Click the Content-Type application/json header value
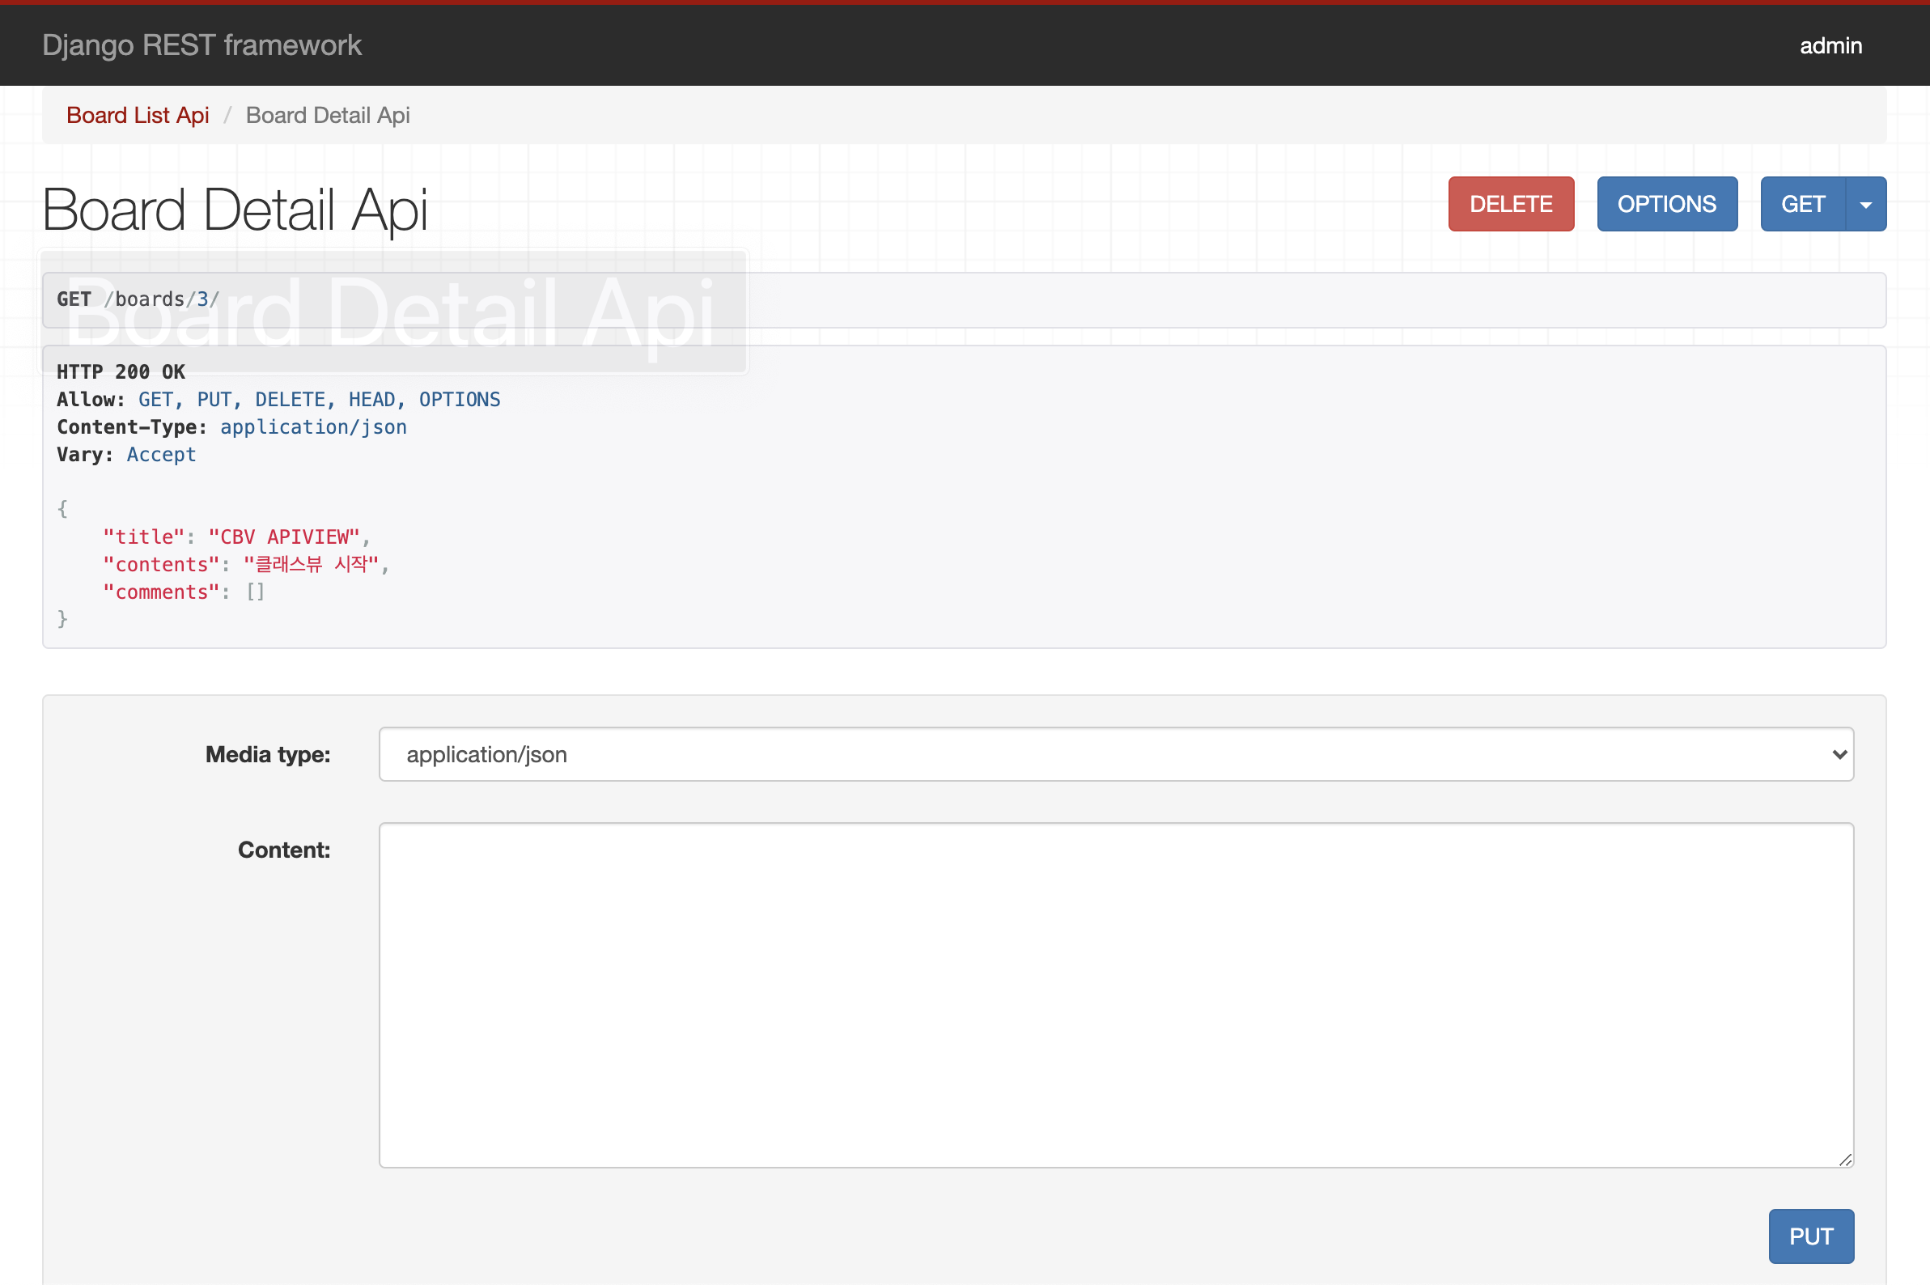Screen dimensions: 1930x1285 click(x=313, y=427)
